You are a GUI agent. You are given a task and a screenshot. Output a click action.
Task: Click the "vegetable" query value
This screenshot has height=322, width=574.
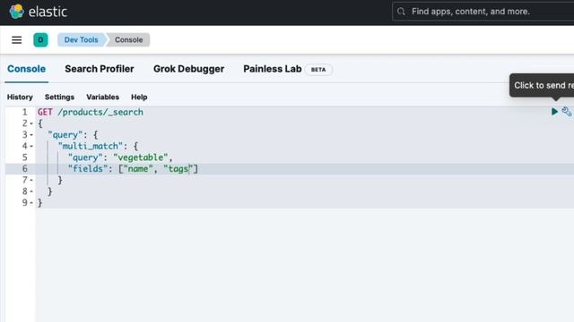tap(140, 157)
